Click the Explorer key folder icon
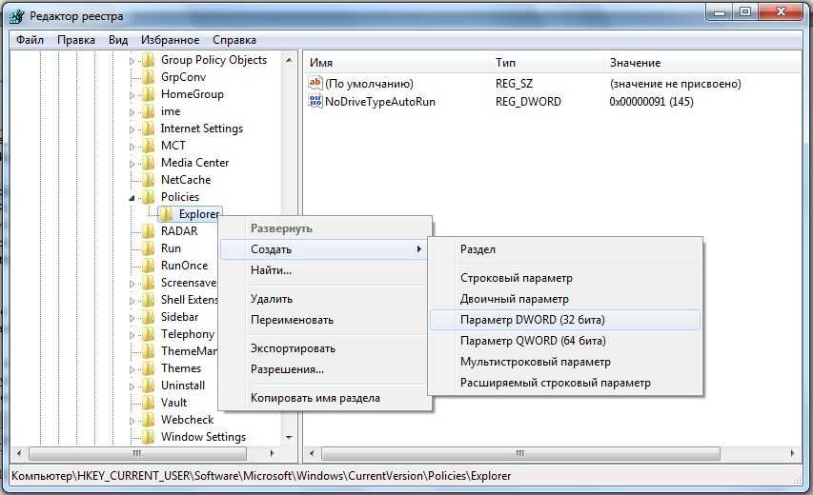The image size is (813, 495). 166,214
